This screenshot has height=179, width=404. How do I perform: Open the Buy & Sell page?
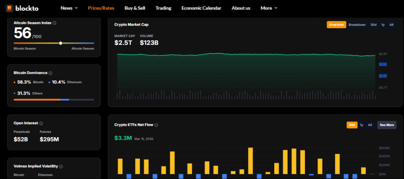coord(135,8)
